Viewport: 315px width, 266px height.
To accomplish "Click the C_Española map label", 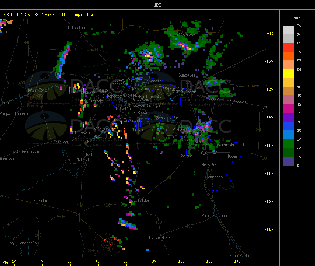I will click(x=151, y=81).
